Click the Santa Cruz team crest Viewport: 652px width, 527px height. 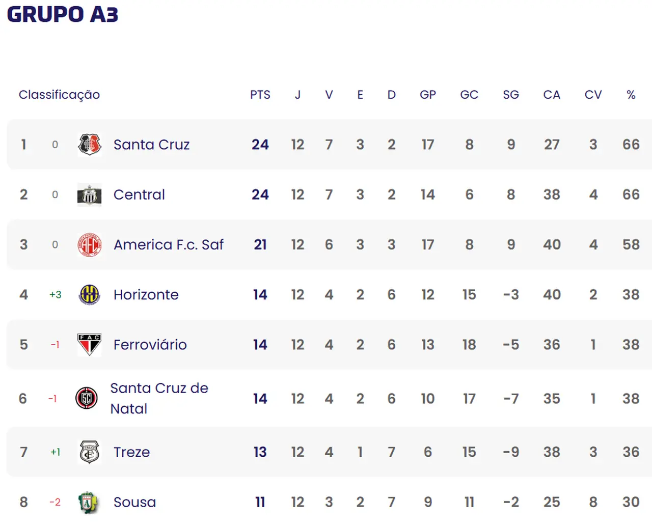click(90, 145)
